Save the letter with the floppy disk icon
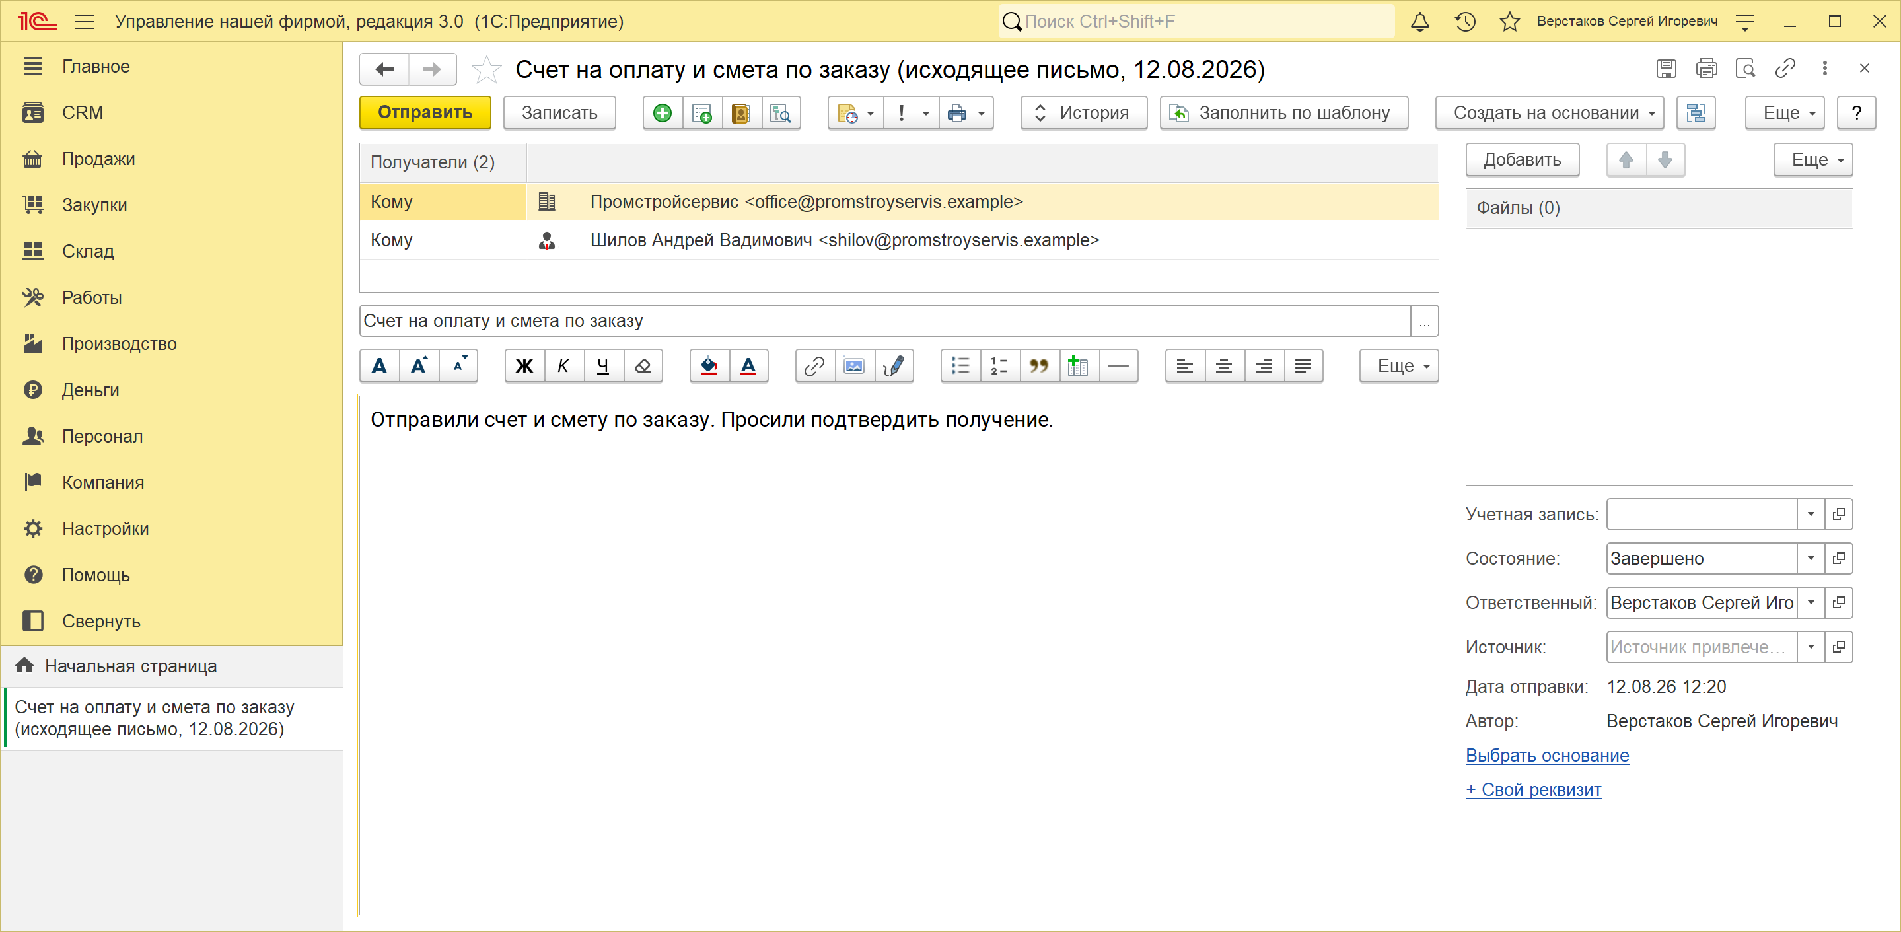Screen dimensions: 1901x932 1666,69
